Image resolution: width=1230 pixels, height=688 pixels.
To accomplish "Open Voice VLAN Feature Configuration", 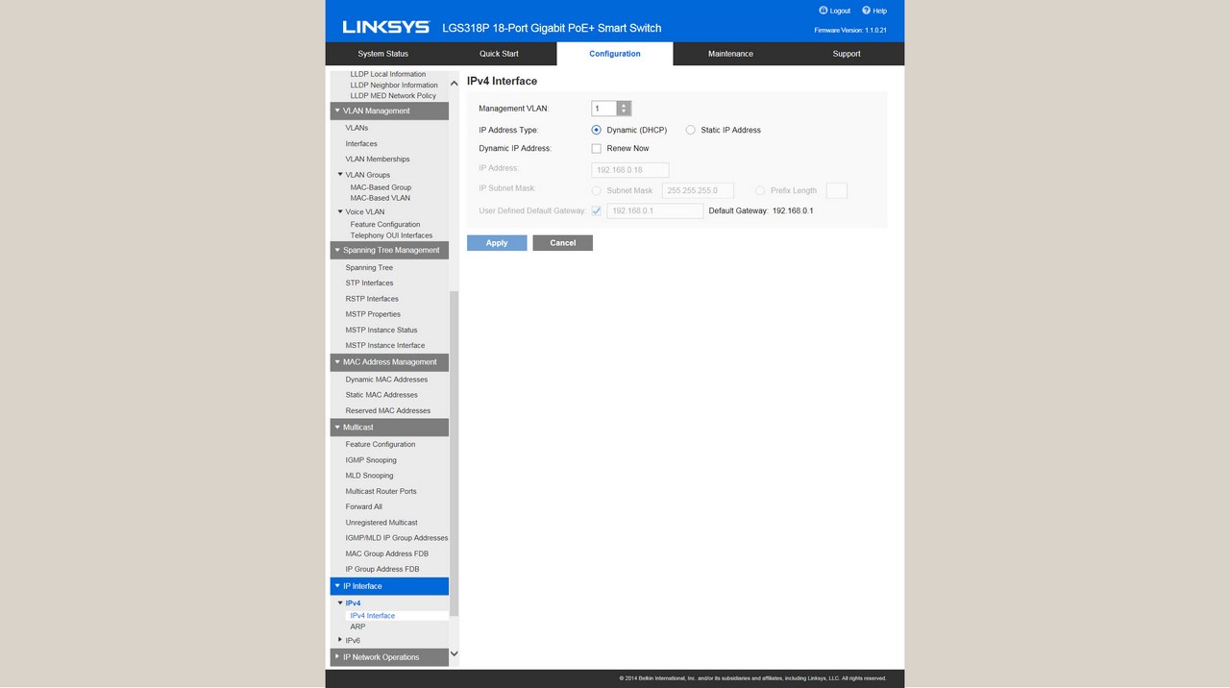I will click(385, 225).
